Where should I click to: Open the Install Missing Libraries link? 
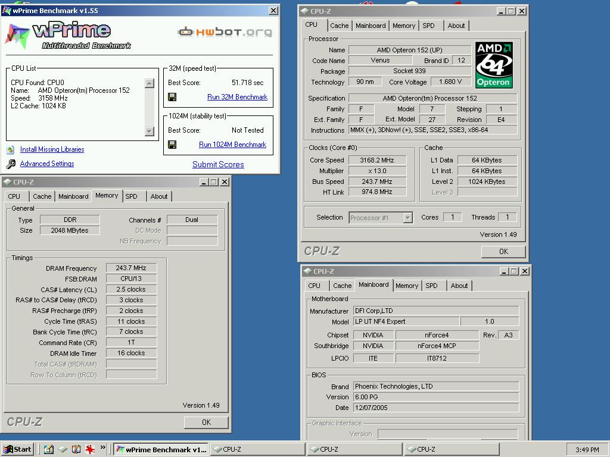(52, 149)
